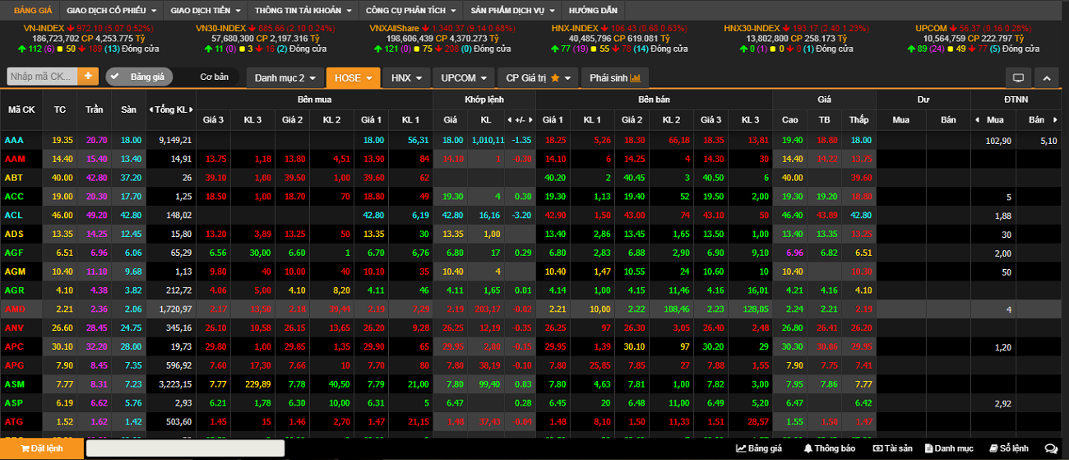Viewport: 1069px width, 460px height.
Task: Open Sổ lệnh order book
Action: point(1008,448)
